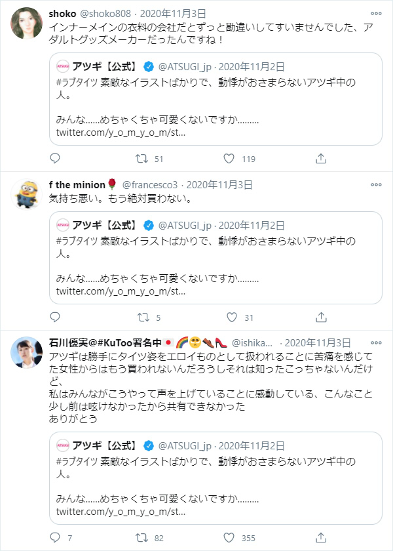This screenshot has width=393, height=551.
Task: Like f the minion's tweet with 31 likes
Action: pyautogui.click(x=232, y=317)
